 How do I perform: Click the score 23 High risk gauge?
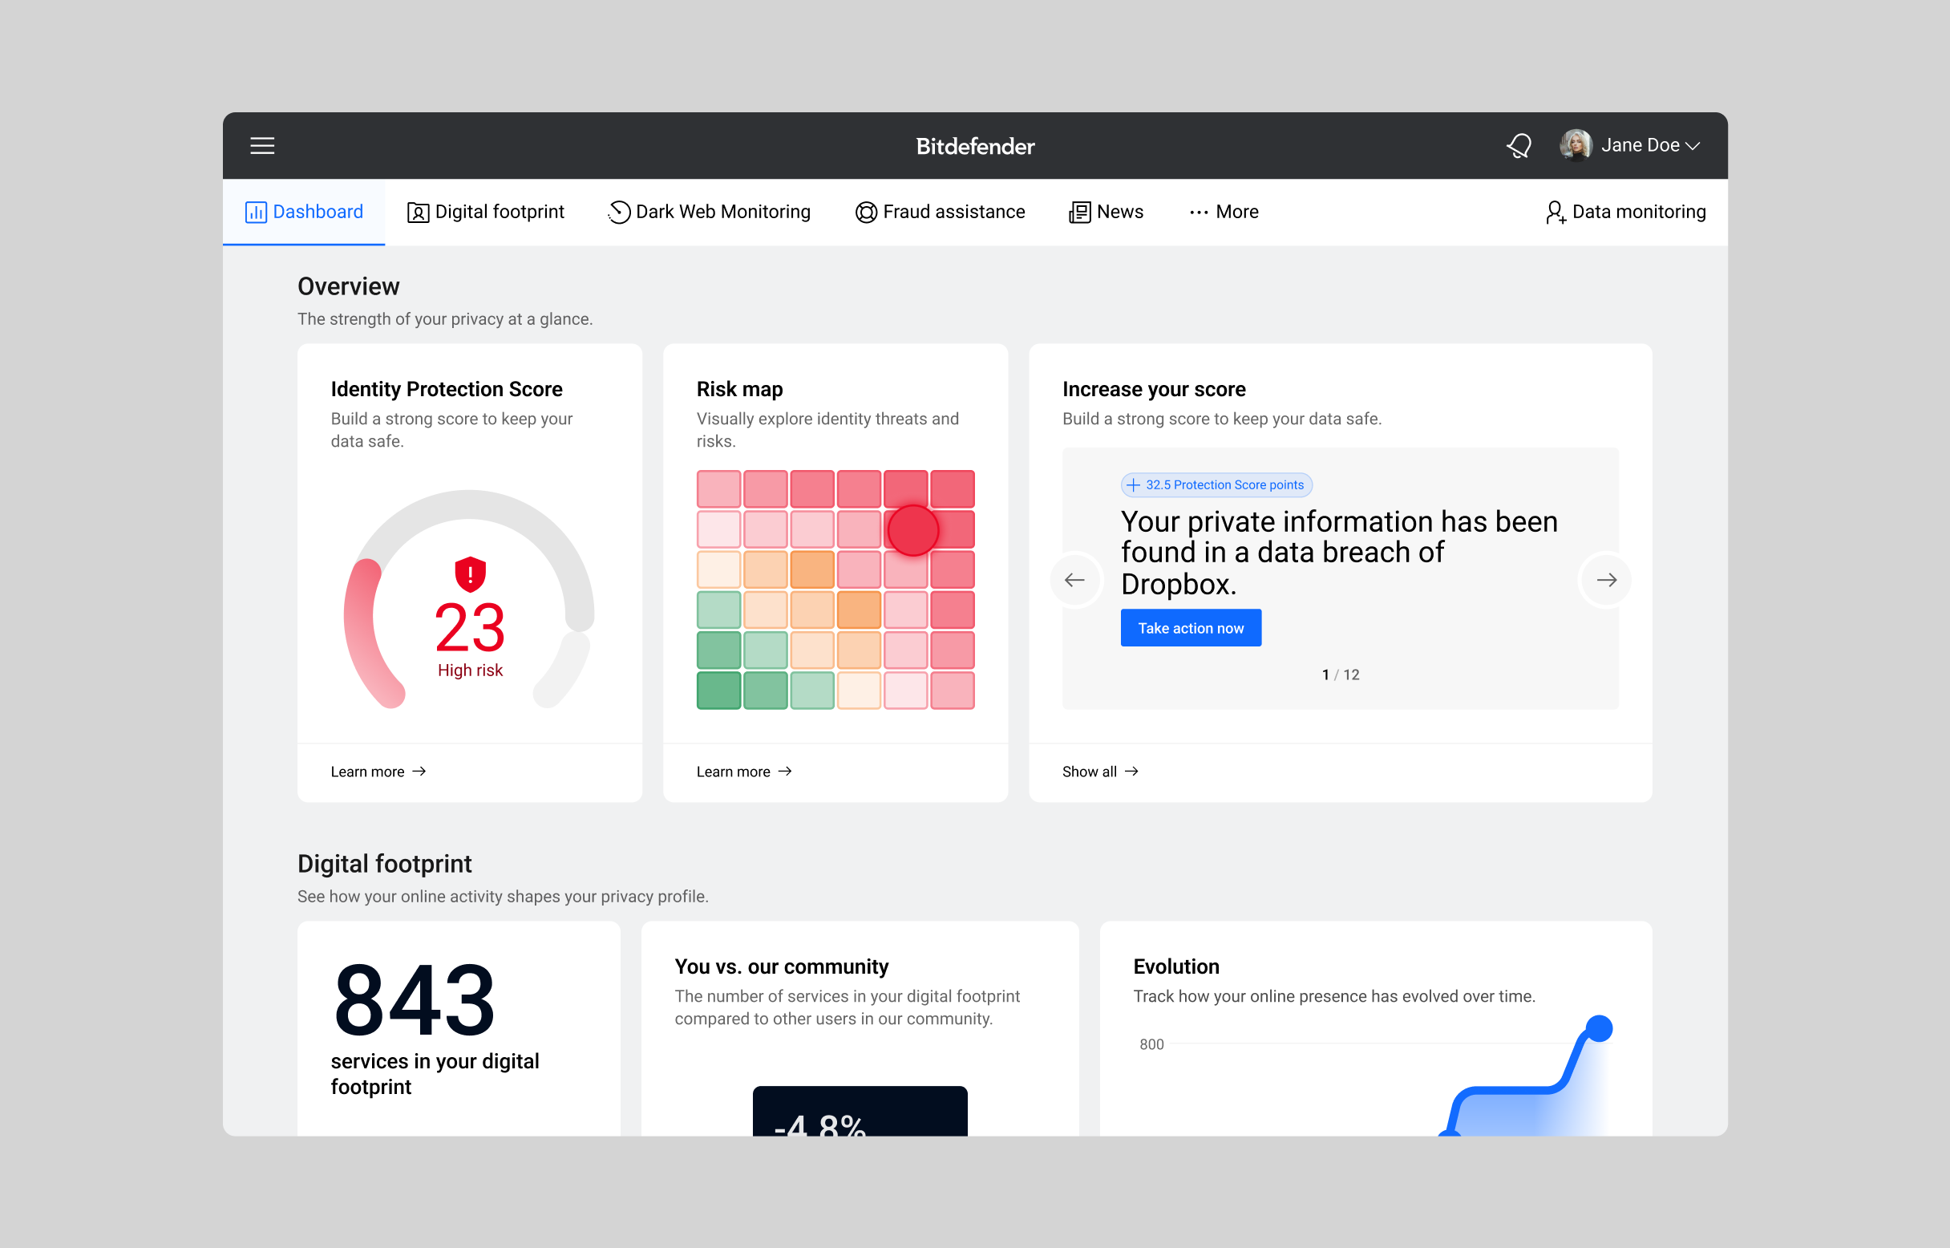pyautogui.click(x=470, y=600)
